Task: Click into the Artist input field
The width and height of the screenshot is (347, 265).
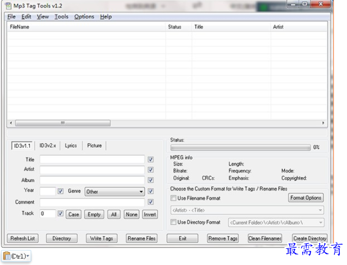Action: [x=92, y=169]
